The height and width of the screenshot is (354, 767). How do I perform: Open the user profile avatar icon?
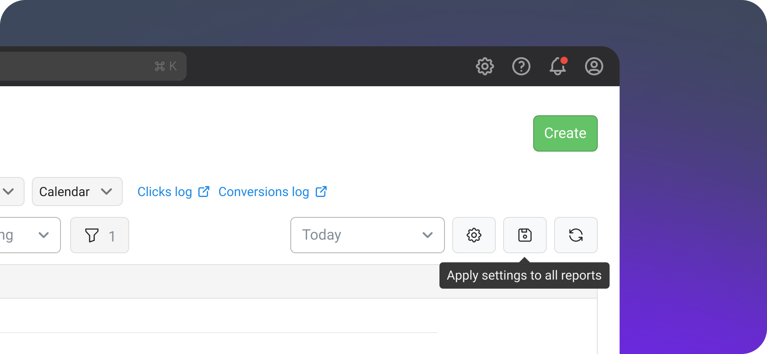(x=594, y=66)
